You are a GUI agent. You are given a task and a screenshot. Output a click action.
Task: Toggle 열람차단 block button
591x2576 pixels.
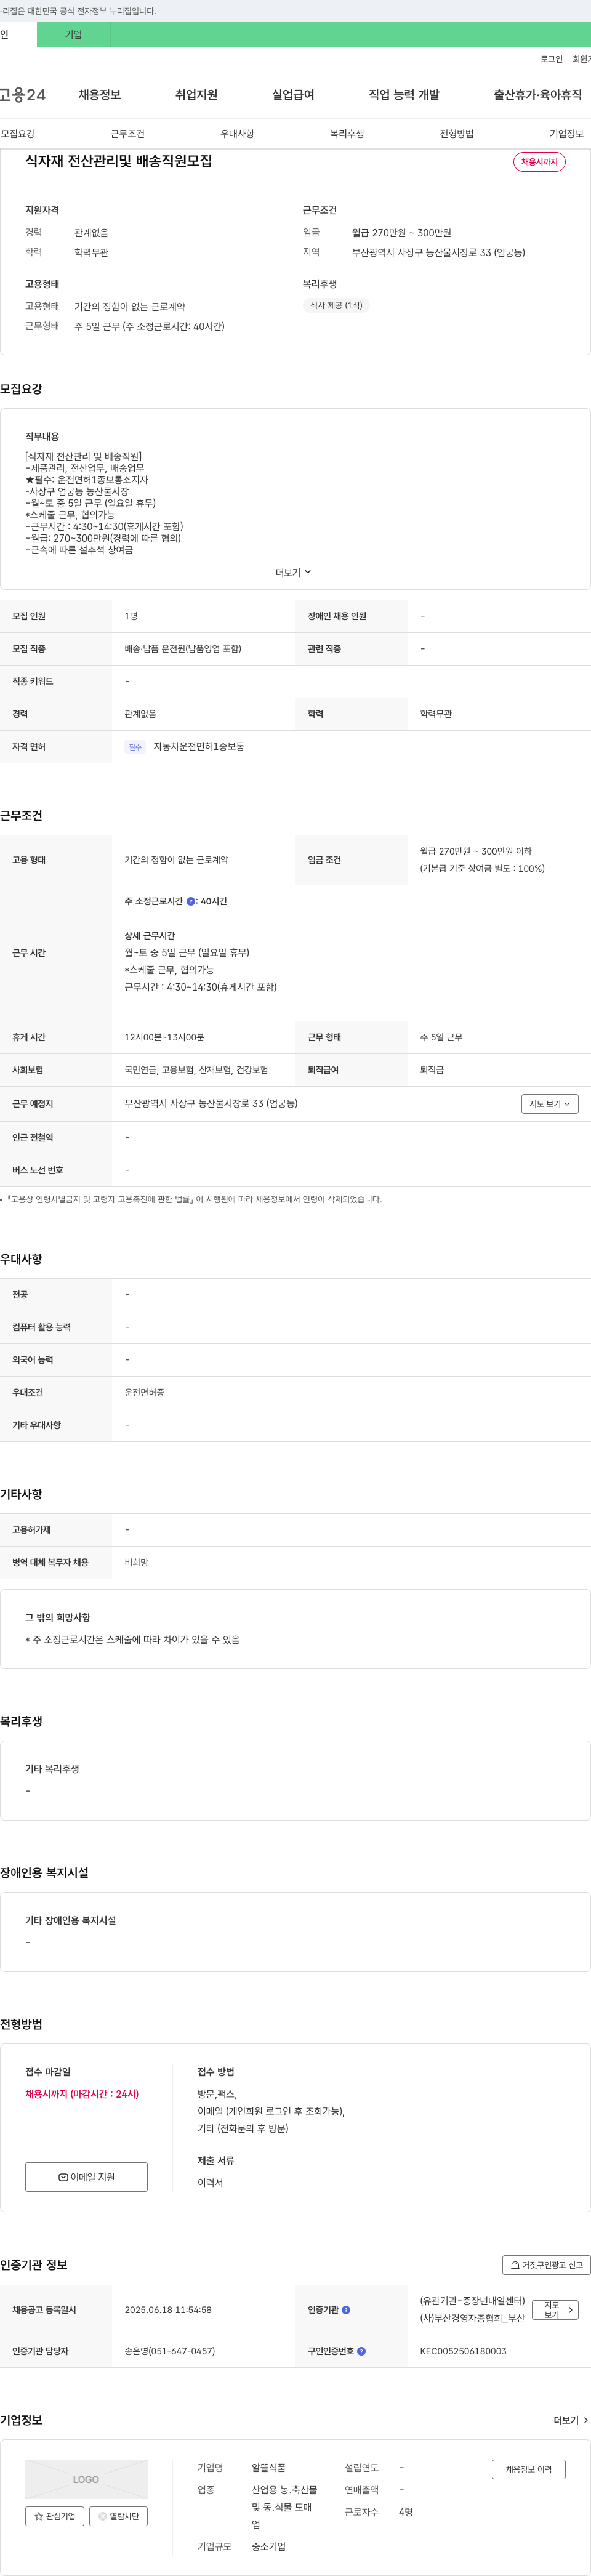(x=118, y=2516)
